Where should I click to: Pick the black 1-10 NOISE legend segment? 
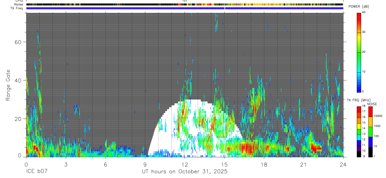click(370, 152)
